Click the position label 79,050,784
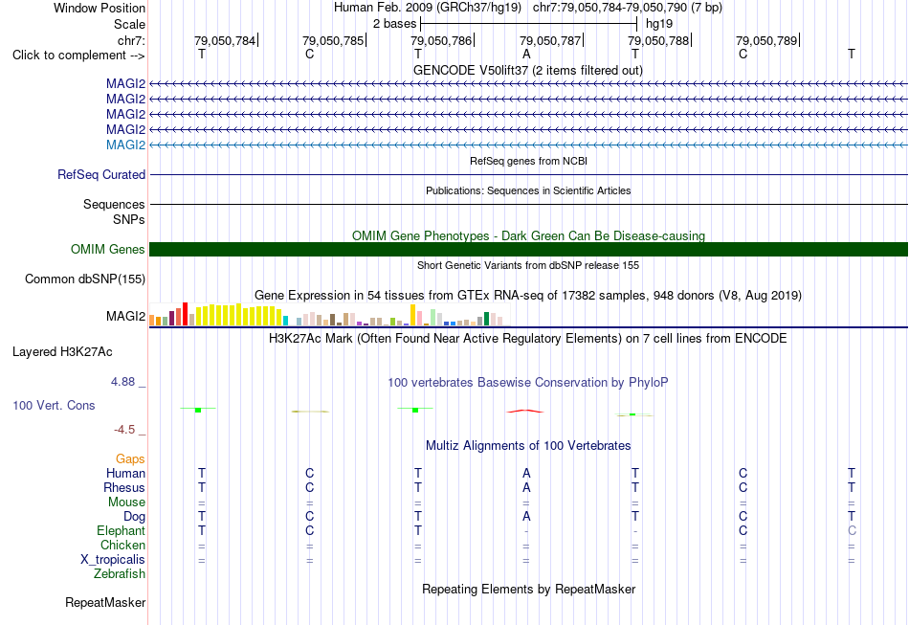909x625 pixels. coord(225,40)
